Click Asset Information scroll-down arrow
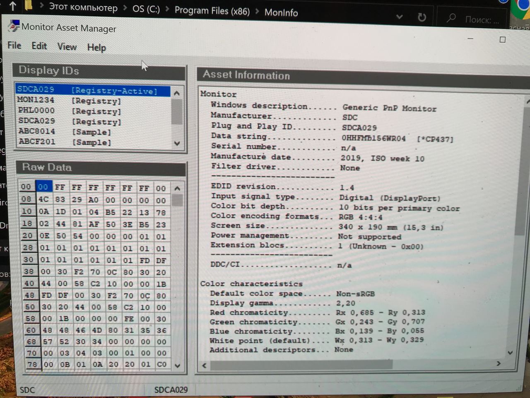The image size is (530, 398). pyautogui.click(x=510, y=352)
